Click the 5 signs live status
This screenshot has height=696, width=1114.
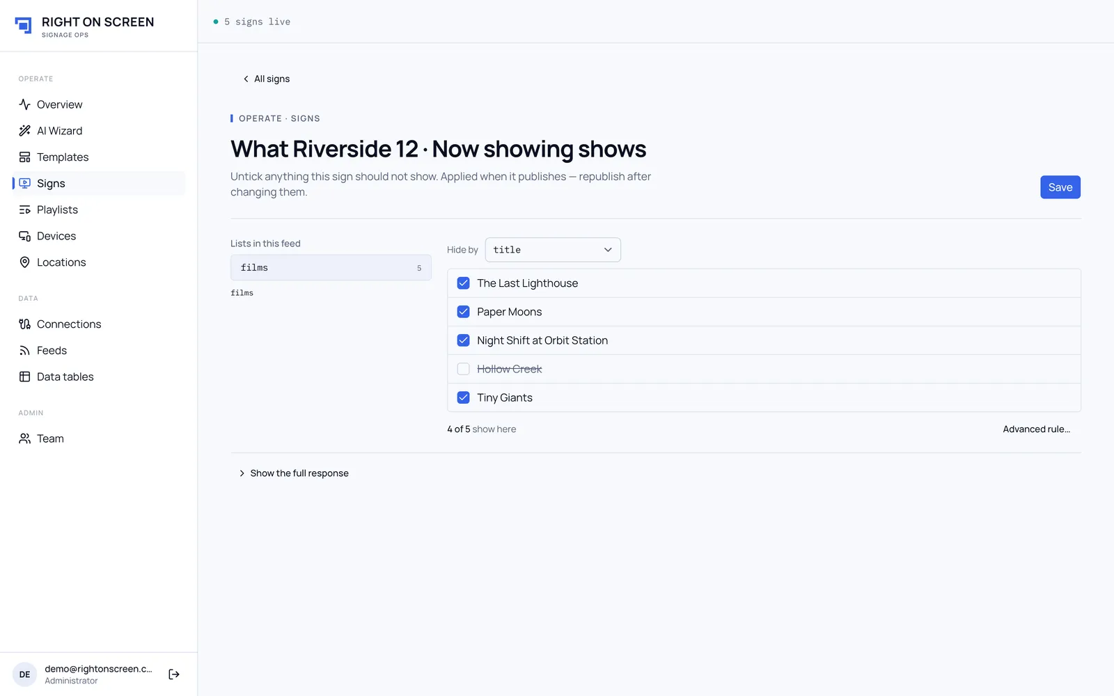click(251, 22)
